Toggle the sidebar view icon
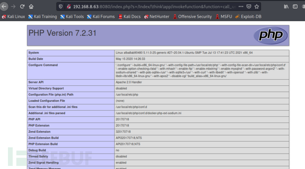The width and height of the screenshot is (305, 169). point(295,7)
